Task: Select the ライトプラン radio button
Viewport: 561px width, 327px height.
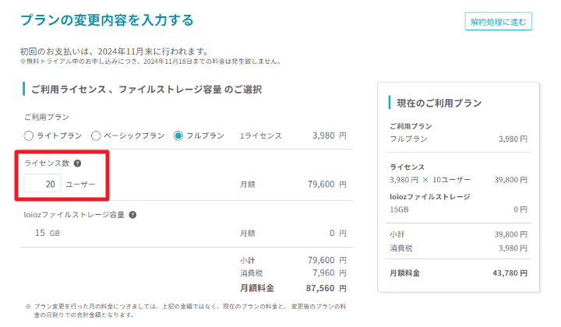Action: (29, 135)
